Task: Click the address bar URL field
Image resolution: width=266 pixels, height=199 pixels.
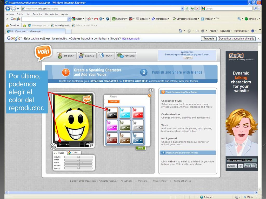Action: click(102, 9)
